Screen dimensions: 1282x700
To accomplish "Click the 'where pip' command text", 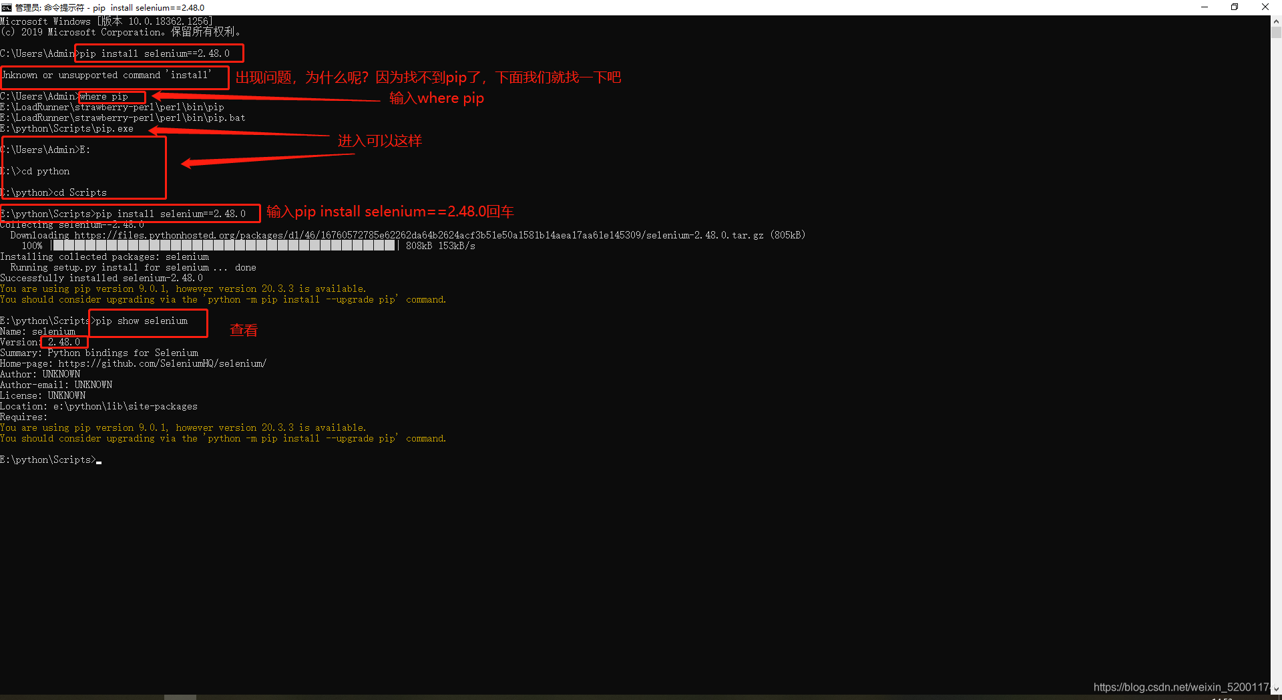I will (x=103, y=96).
